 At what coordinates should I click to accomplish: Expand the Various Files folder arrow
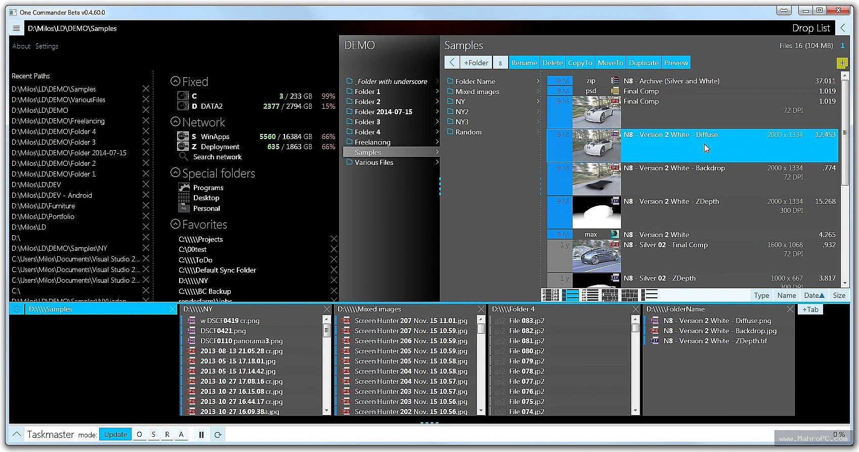tap(437, 162)
